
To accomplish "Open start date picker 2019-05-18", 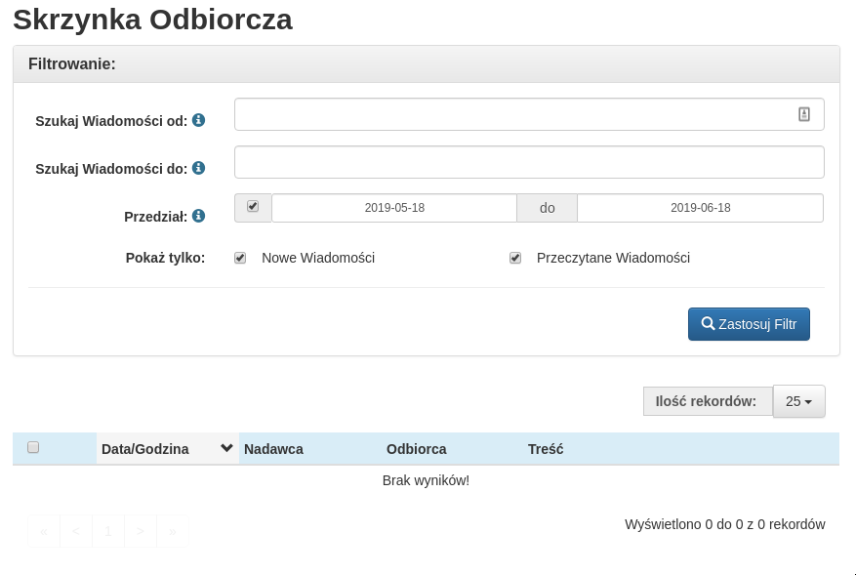I will (x=394, y=208).
